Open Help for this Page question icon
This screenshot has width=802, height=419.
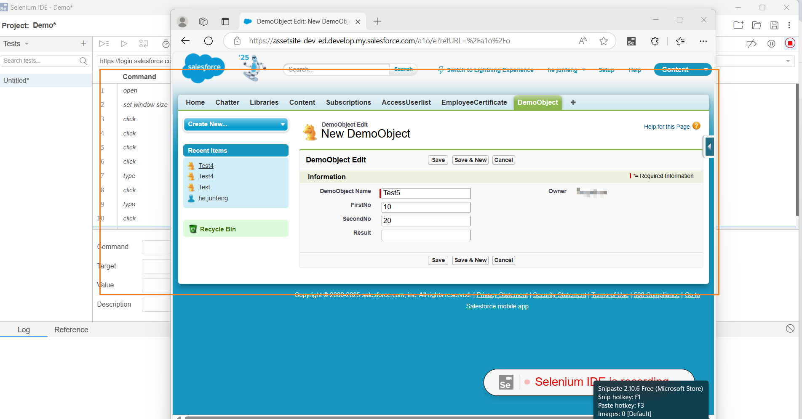pos(696,126)
